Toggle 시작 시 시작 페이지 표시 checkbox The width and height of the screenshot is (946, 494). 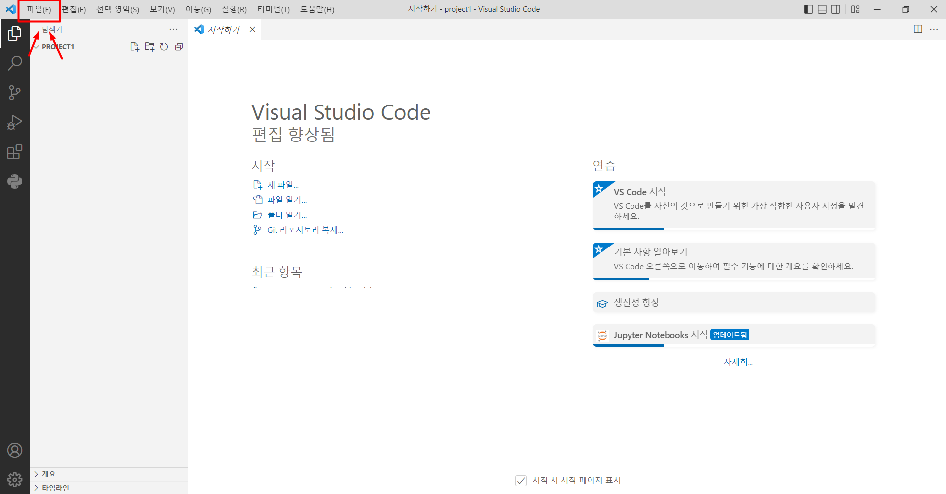[521, 480]
